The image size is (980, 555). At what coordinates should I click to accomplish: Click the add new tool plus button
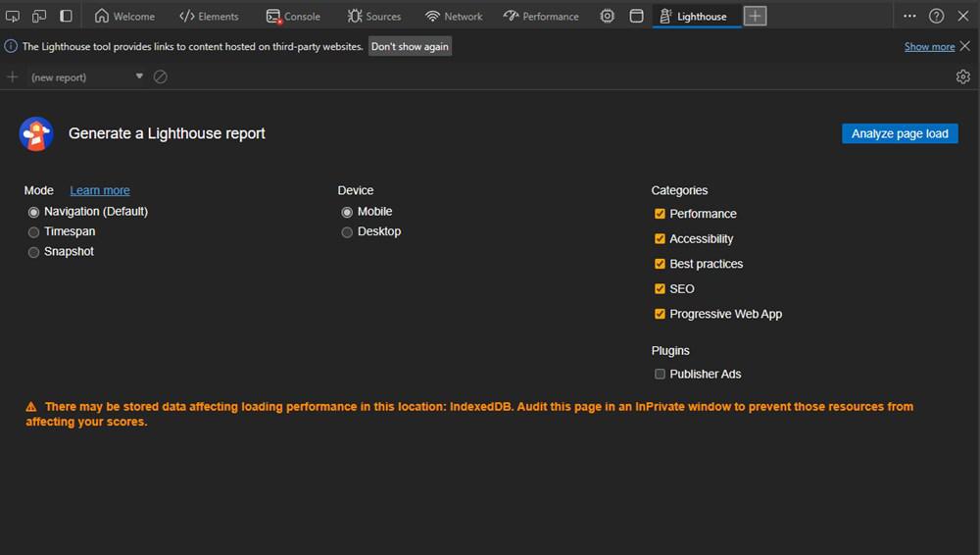click(x=755, y=16)
